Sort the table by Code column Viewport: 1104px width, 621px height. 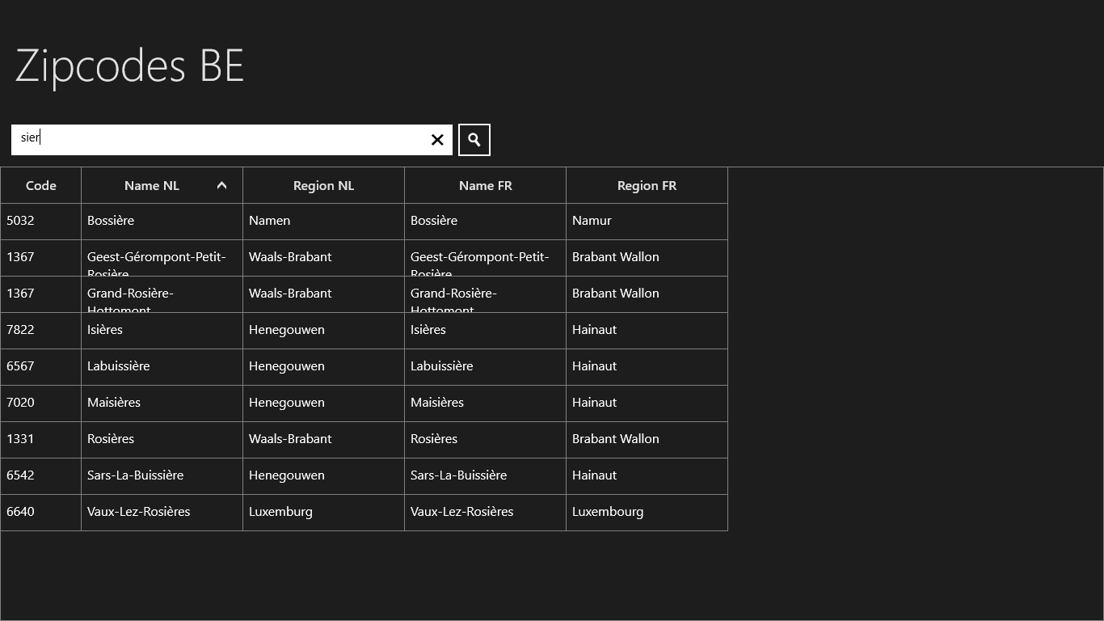click(40, 186)
